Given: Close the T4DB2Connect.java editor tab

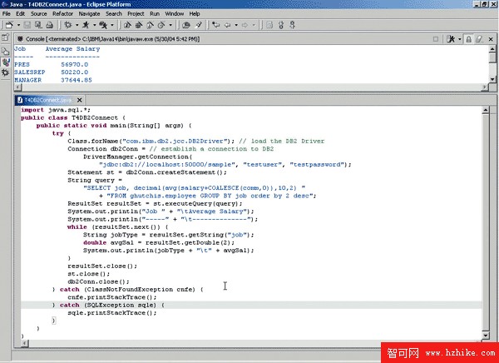Looking at the screenshot, I should pyautogui.click(x=80, y=100).
